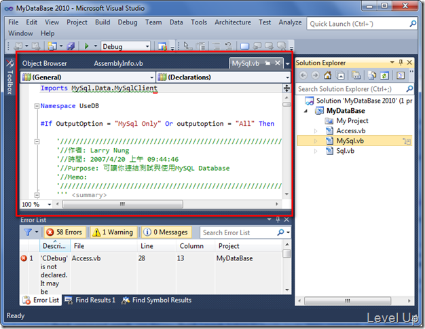Click the browser window icon beside Debug combo
425x329 pixels.
[x=162, y=46]
